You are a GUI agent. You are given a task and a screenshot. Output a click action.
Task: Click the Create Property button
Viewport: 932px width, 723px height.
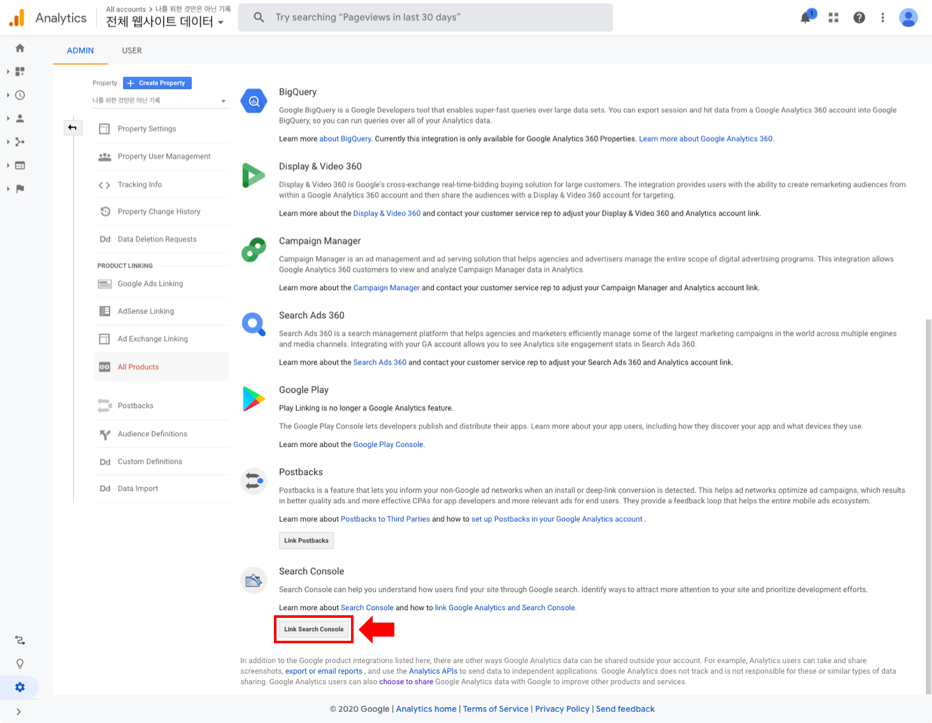[x=157, y=83]
